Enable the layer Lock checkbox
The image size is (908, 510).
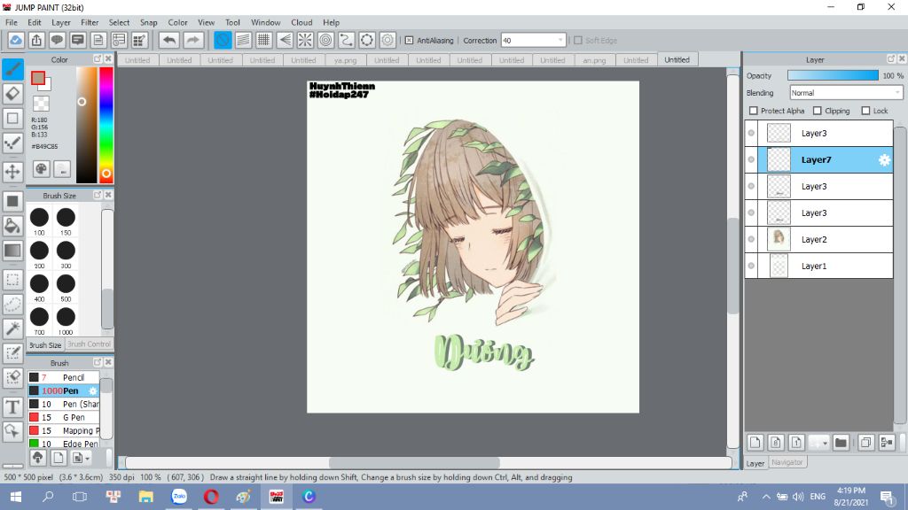coord(865,111)
